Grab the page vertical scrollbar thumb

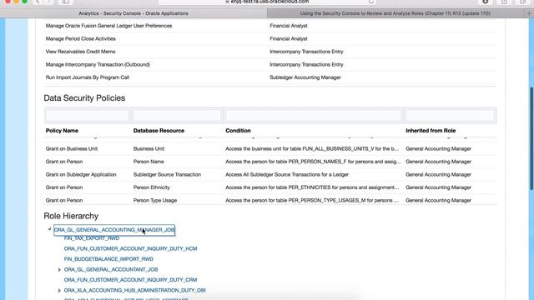[531, 139]
